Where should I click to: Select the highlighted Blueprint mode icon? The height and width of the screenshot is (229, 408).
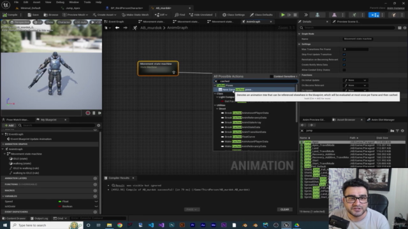coord(374,15)
